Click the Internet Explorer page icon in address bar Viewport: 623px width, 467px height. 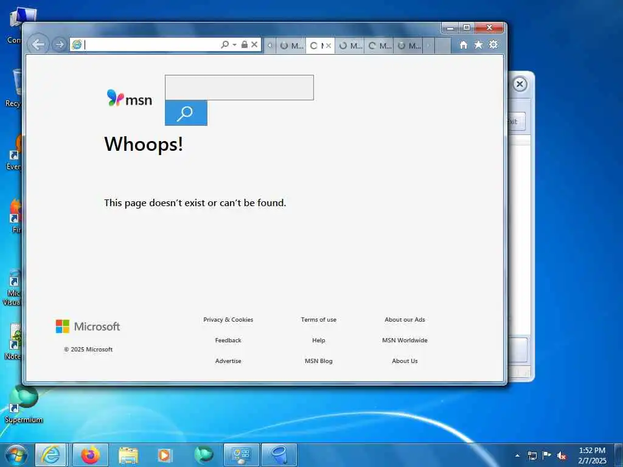point(77,45)
